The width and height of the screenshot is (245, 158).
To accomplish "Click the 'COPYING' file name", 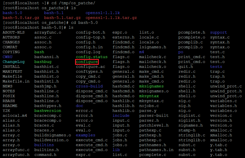I will (11, 52).
